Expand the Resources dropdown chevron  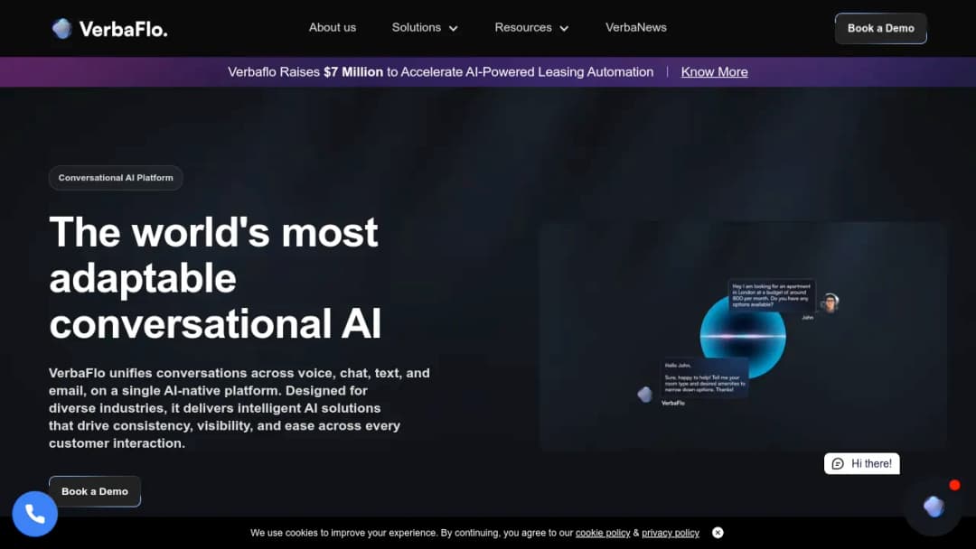(564, 29)
